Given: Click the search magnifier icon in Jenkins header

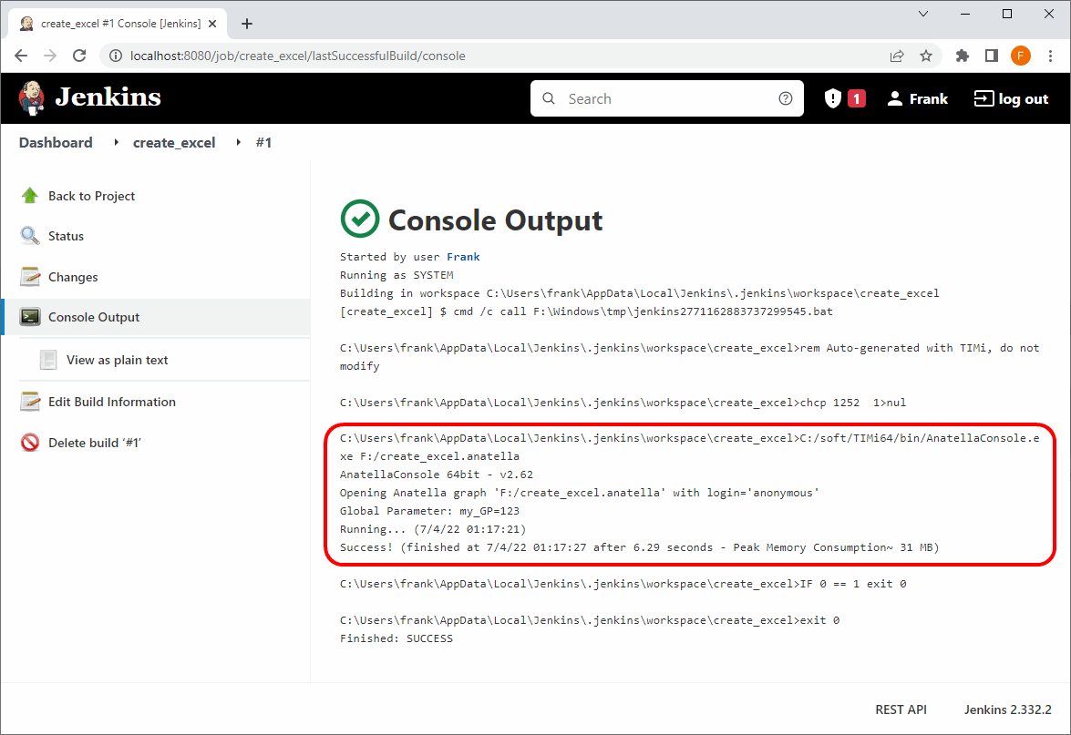Looking at the screenshot, I should tap(549, 99).
